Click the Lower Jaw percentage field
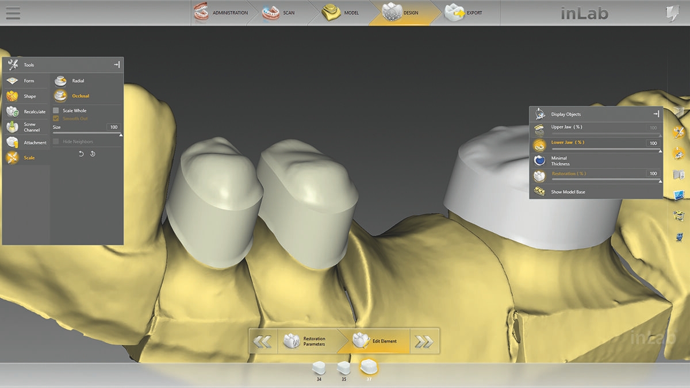 click(653, 143)
